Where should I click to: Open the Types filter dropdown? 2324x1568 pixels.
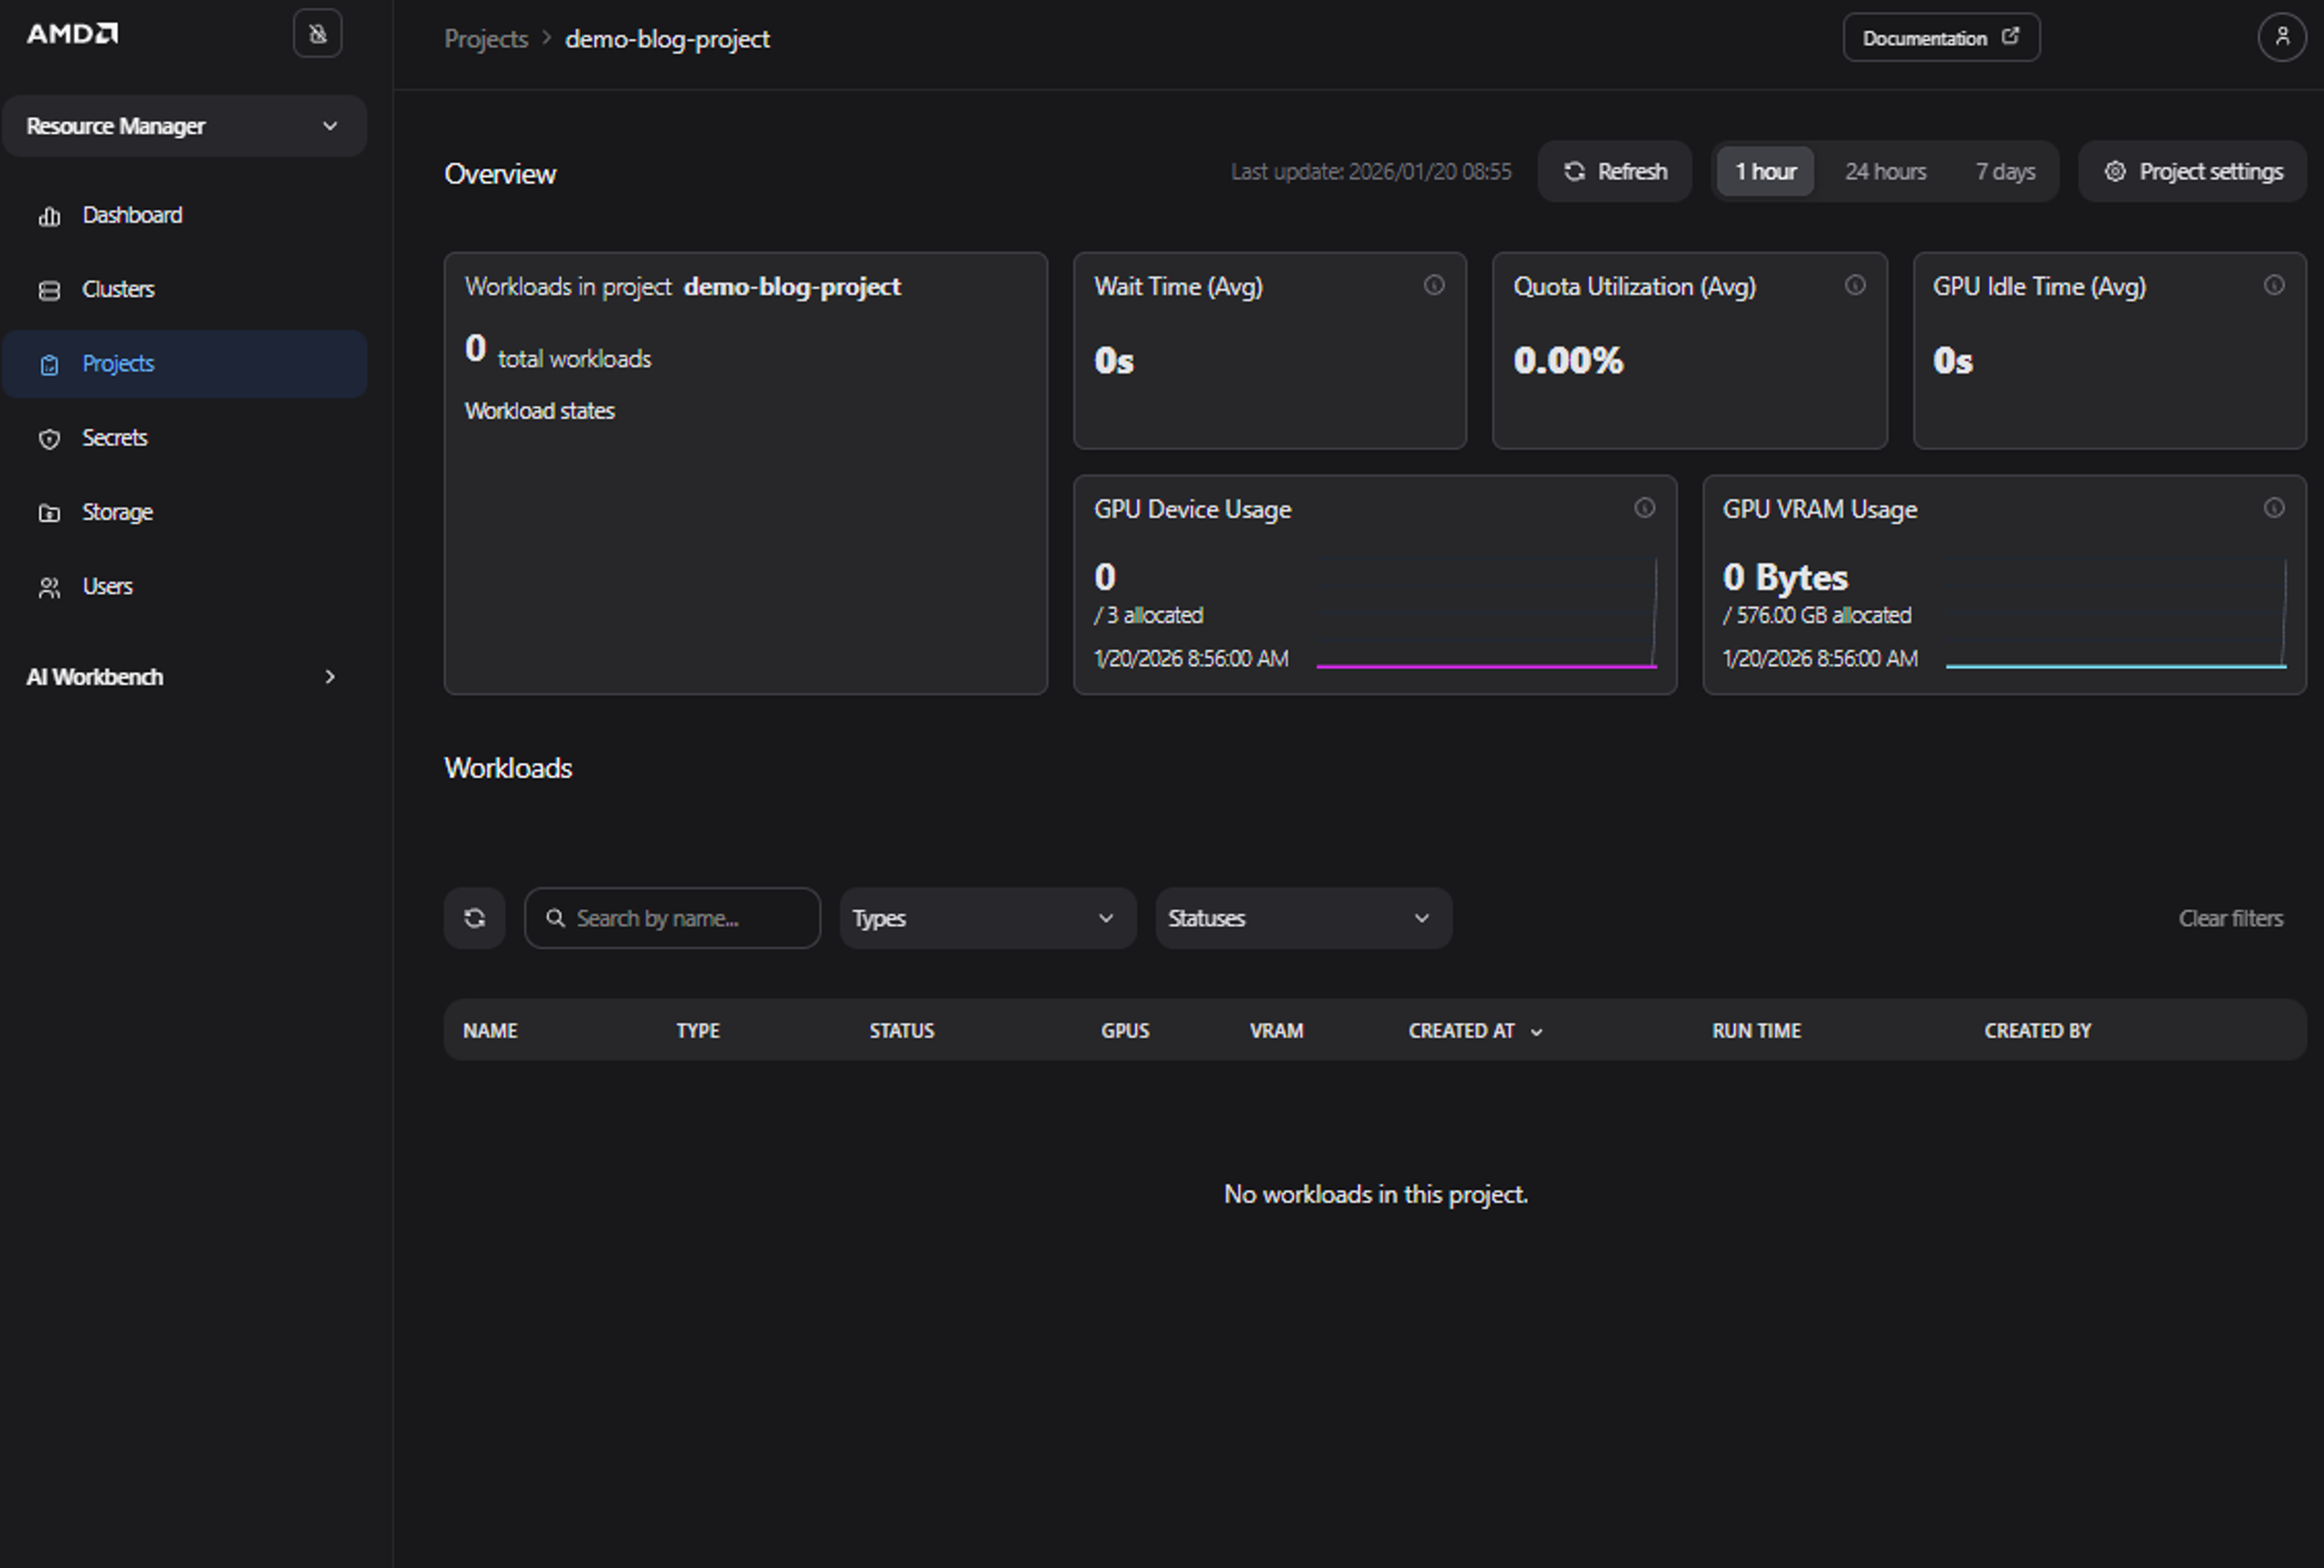click(987, 919)
